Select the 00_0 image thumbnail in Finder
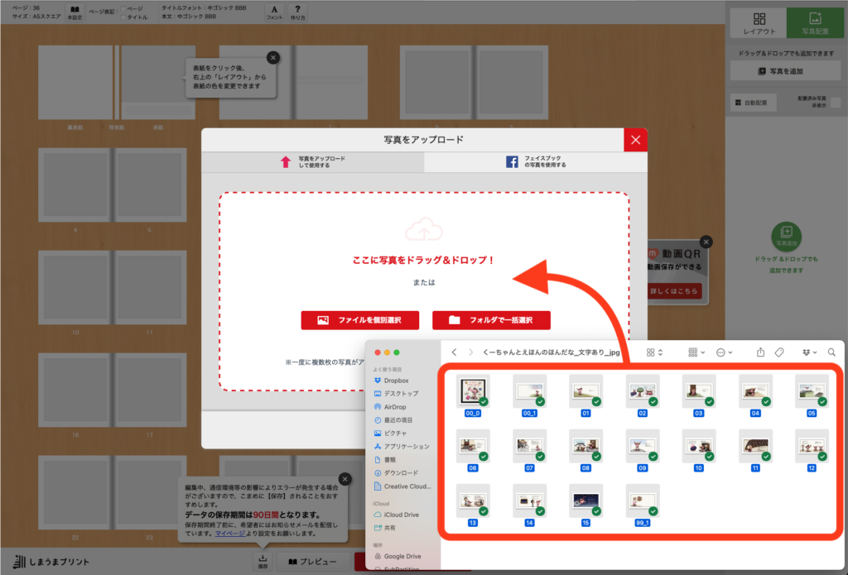Viewport: 848px width, 575px height. point(473,390)
